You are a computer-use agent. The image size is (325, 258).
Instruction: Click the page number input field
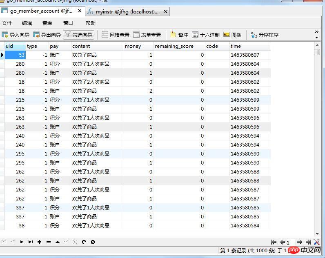click(290, 242)
